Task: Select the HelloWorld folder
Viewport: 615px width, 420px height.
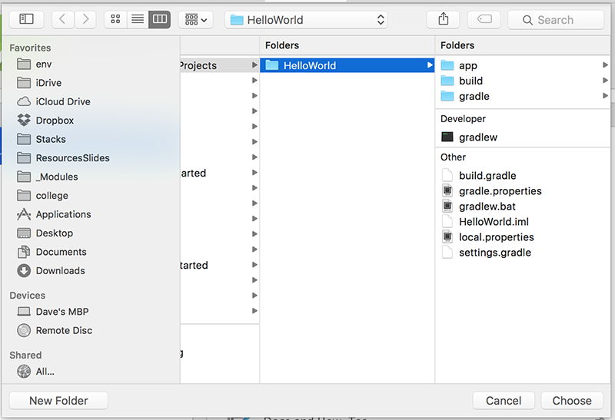Action: click(x=347, y=65)
